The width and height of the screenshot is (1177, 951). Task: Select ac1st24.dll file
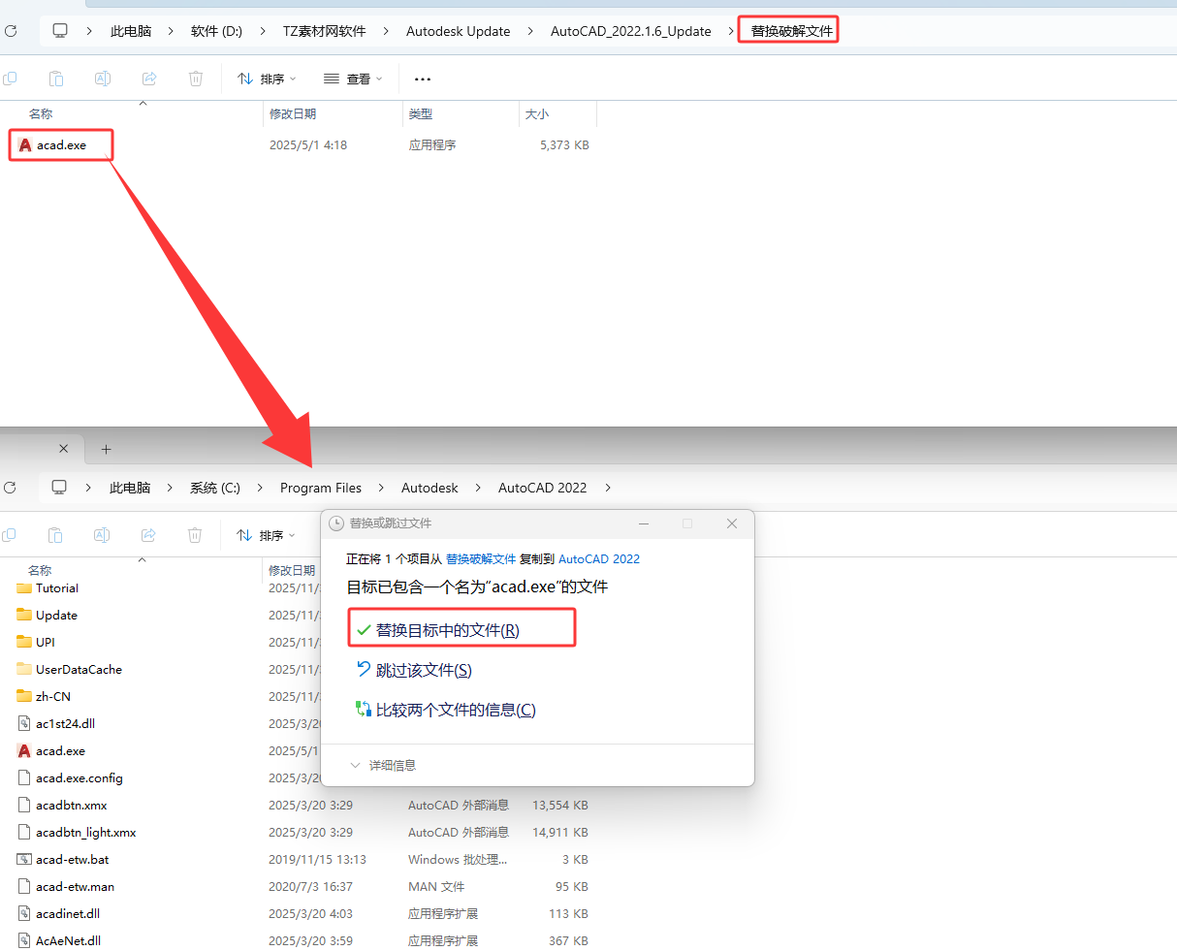56,724
